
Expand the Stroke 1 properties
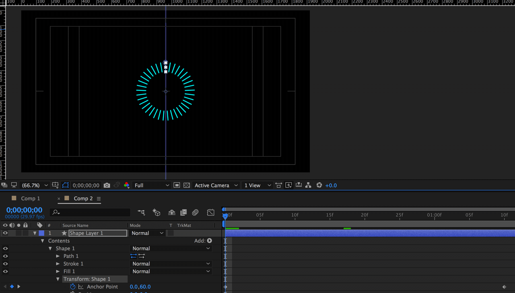point(58,264)
